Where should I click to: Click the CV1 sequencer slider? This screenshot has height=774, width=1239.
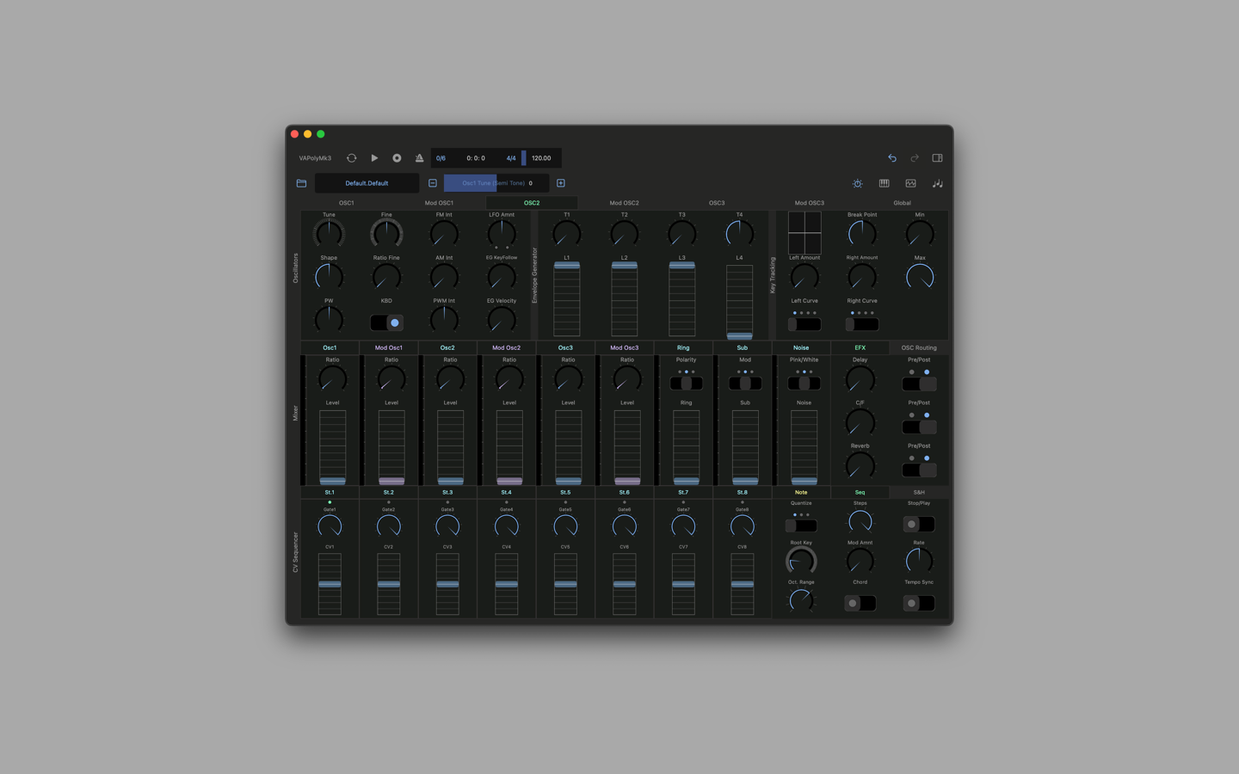[330, 583]
